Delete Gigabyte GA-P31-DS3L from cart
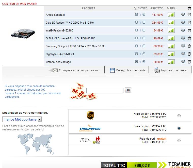The width and height of the screenshot is (193, 168). click(189, 54)
